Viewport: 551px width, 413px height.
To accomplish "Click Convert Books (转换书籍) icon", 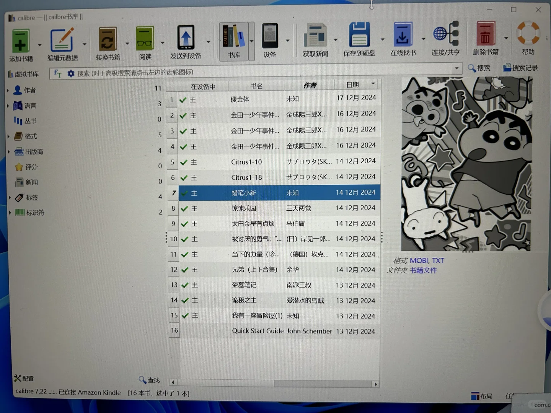I will [108, 39].
